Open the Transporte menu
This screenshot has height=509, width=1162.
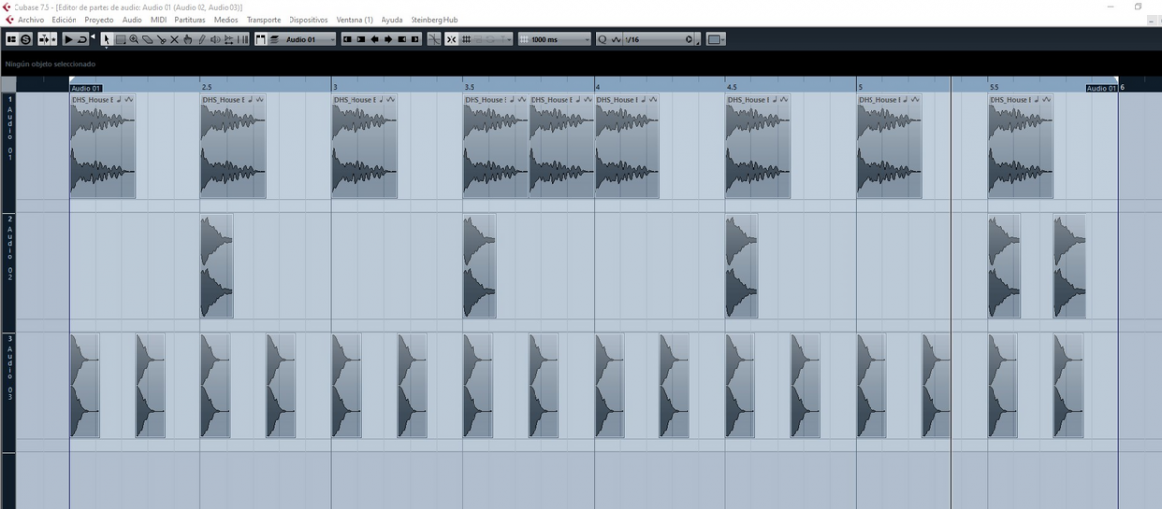click(x=263, y=19)
